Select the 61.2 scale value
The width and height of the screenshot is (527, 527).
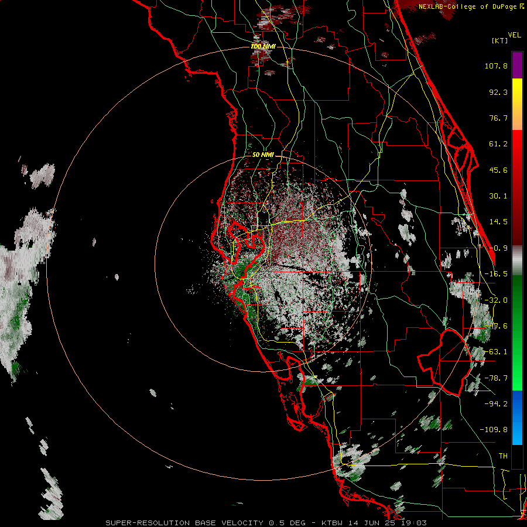pos(498,144)
